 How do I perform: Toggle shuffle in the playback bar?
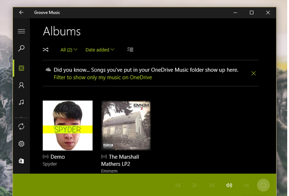pyautogui.click(x=246, y=185)
